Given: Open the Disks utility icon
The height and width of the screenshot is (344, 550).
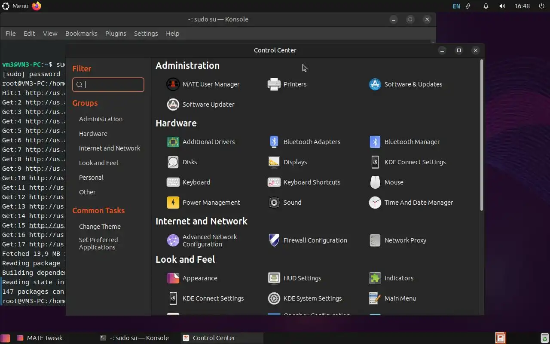Looking at the screenshot, I should pos(173,162).
